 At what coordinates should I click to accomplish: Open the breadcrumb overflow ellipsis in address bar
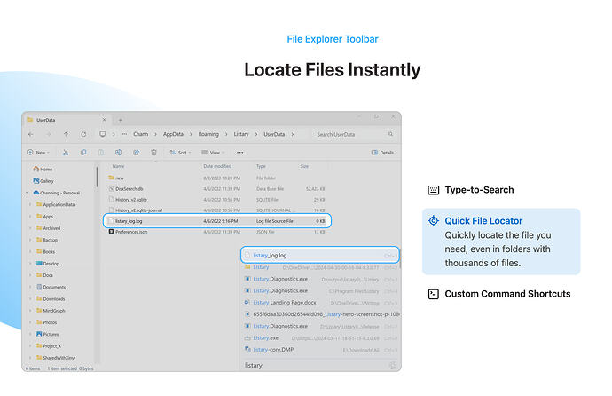click(124, 134)
